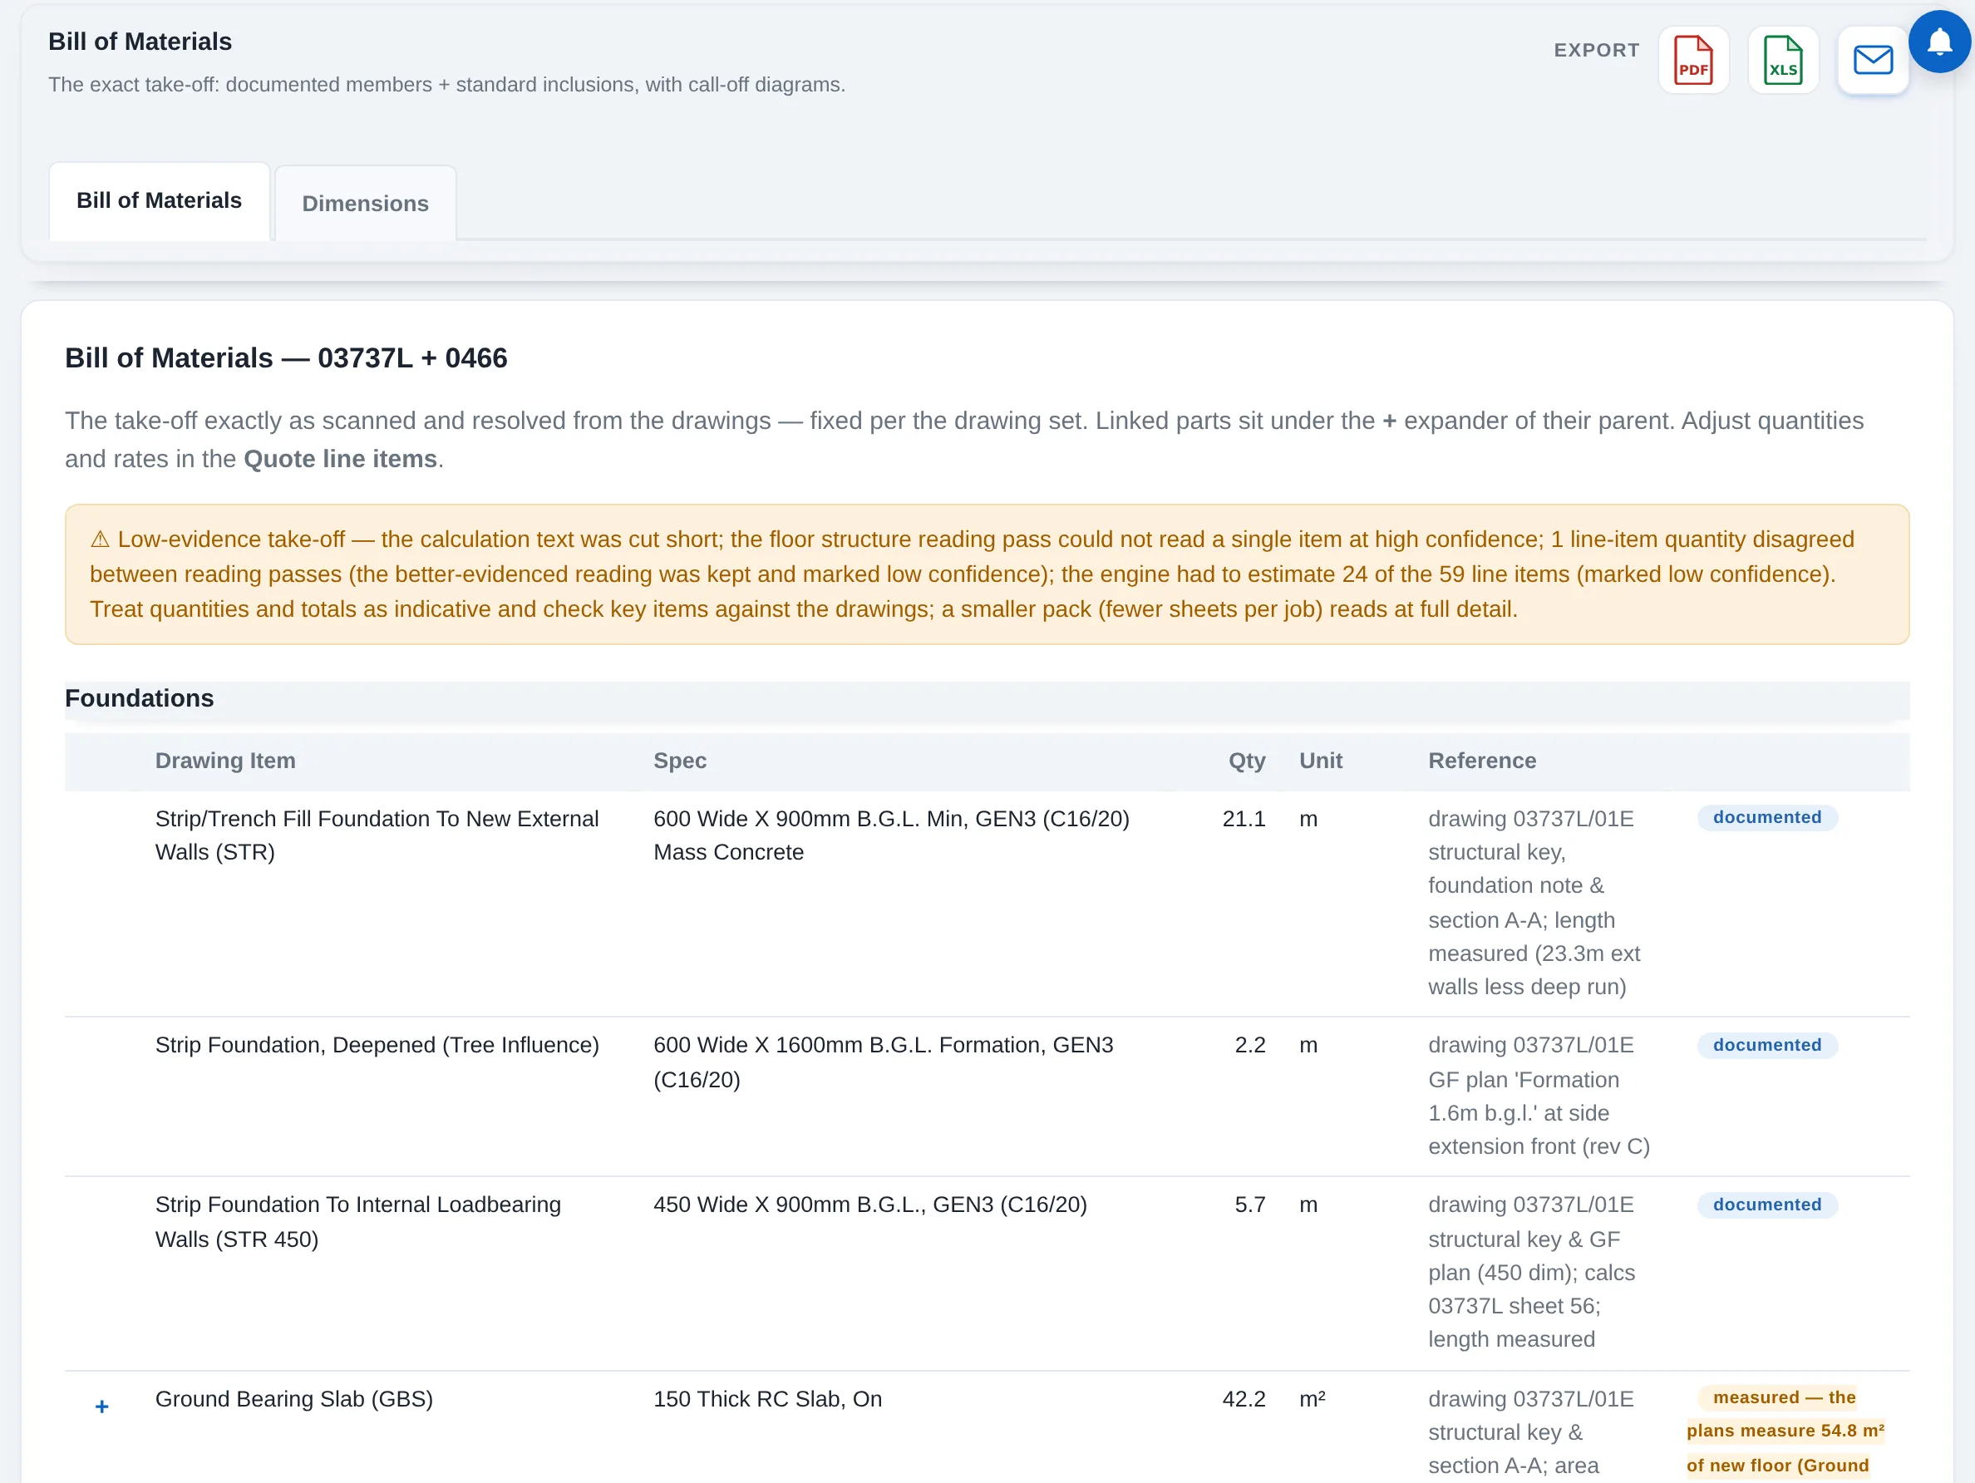Viewport: 1975px width, 1483px height.
Task: Export the bill as XLS spreadsheet
Action: tap(1783, 60)
